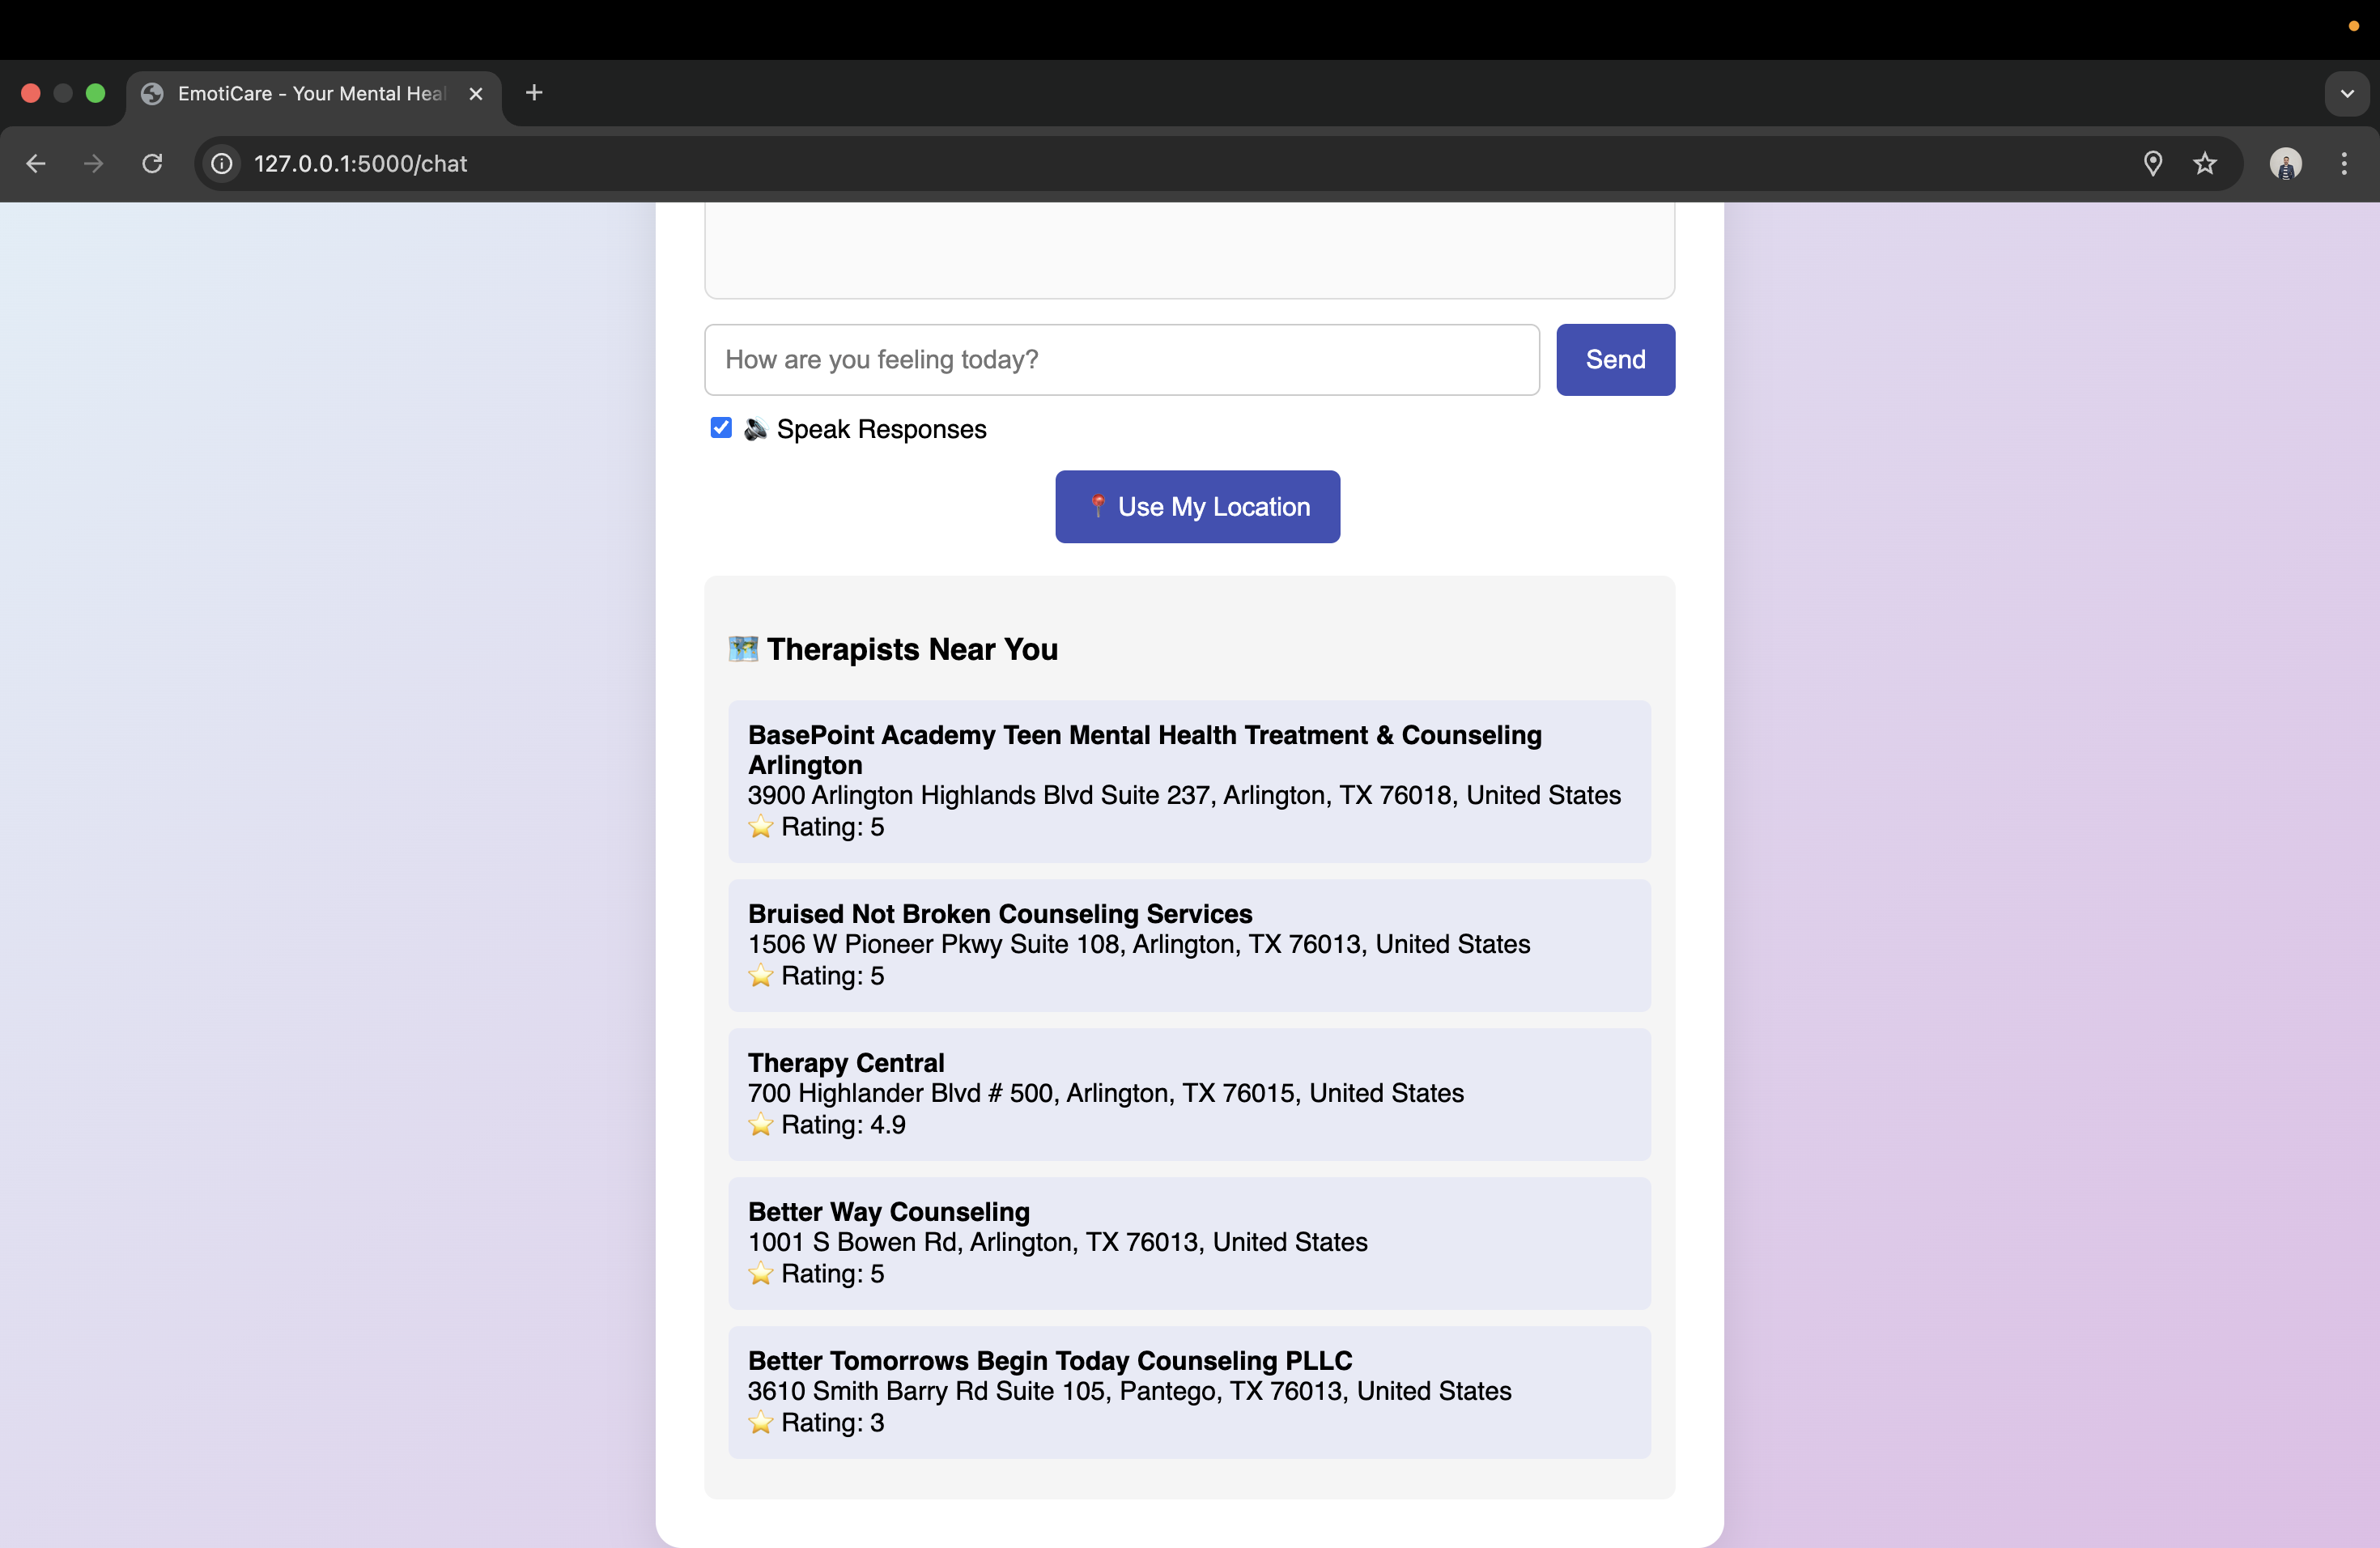Click Bruised Not Broken Counseling Services card
2380x1548 pixels.
[1188, 945]
